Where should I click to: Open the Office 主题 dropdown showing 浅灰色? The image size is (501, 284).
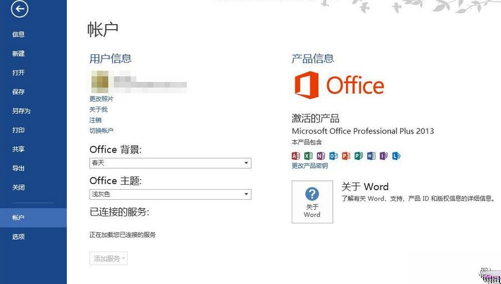(171, 194)
